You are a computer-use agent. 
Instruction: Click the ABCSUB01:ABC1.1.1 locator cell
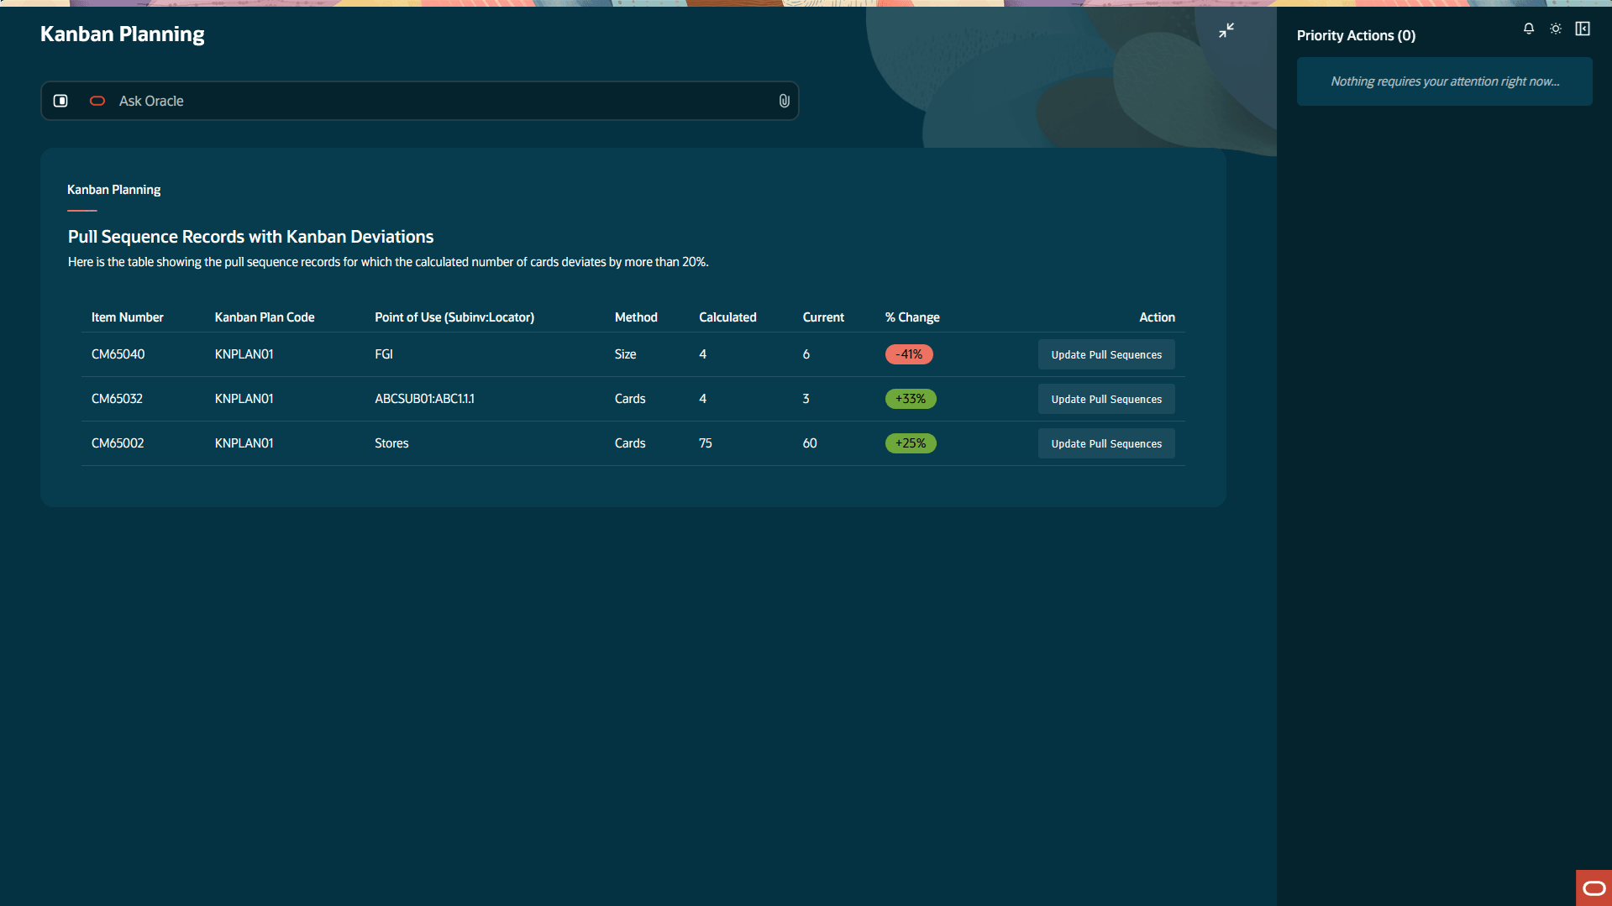pyautogui.click(x=424, y=399)
